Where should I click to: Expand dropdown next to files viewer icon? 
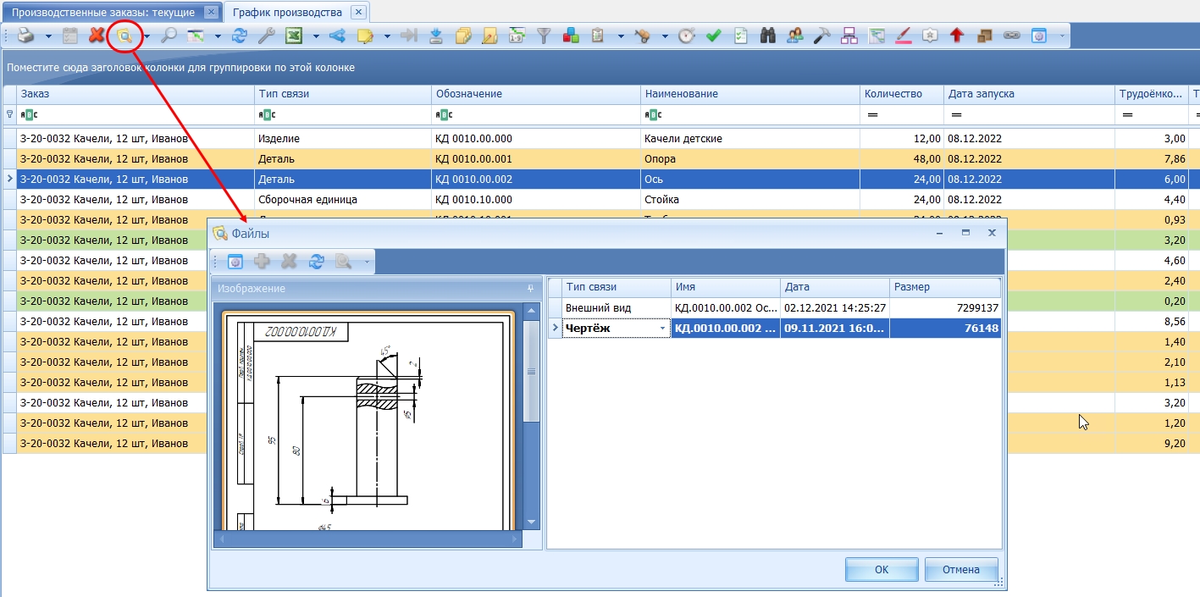coord(147,36)
